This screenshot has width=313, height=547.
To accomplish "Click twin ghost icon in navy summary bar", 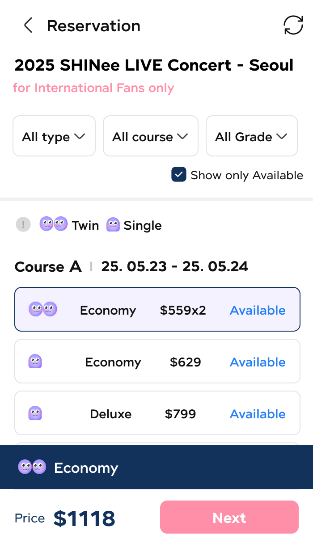I will tap(32, 467).
